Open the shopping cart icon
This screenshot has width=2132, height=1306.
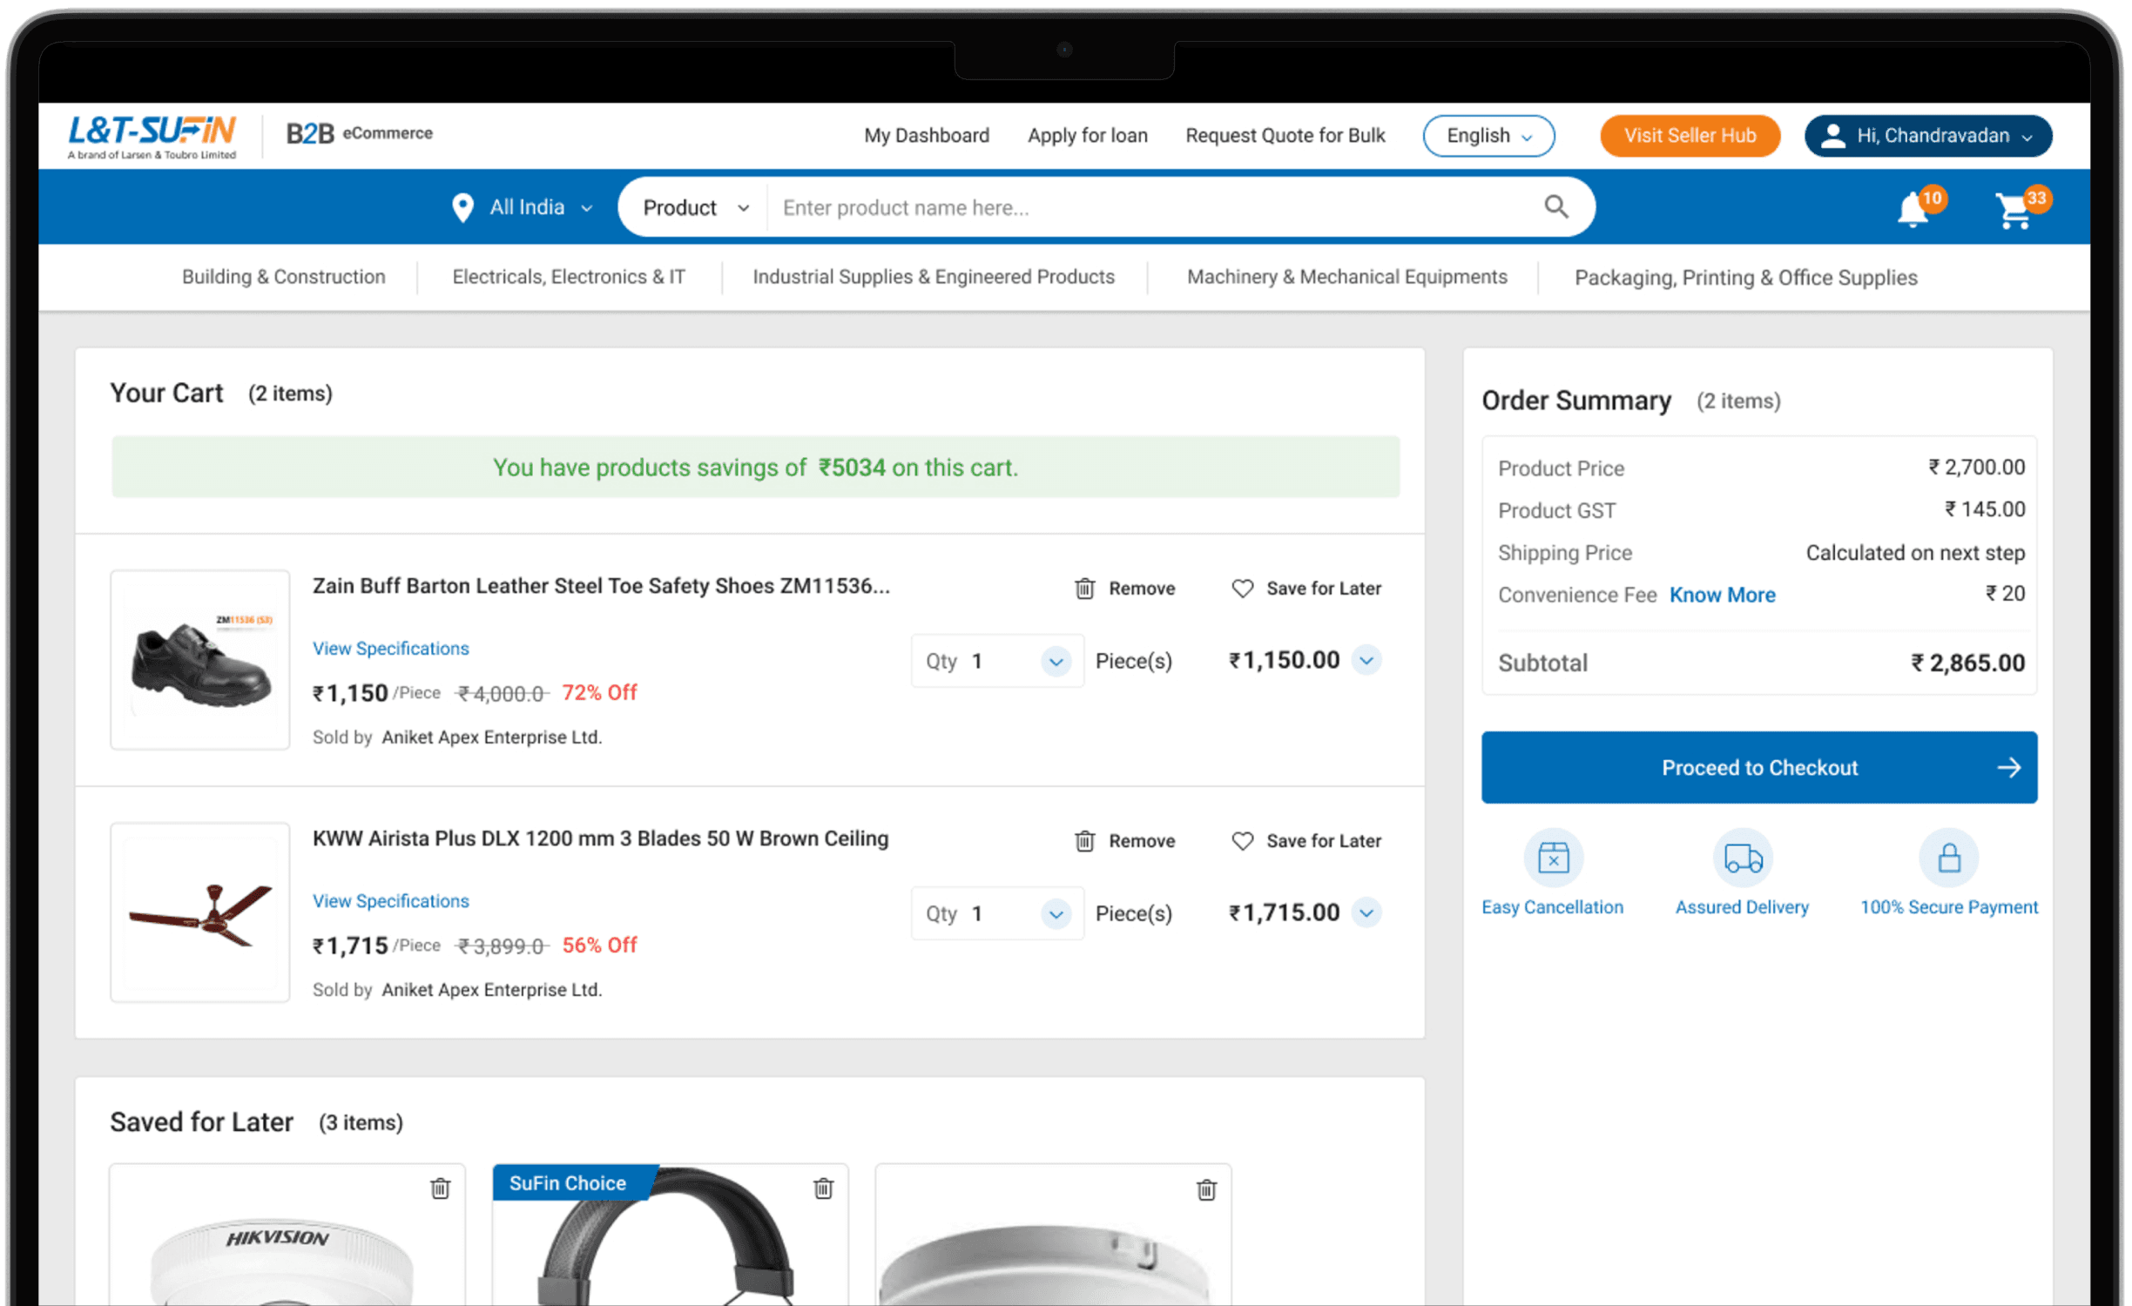point(2014,210)
